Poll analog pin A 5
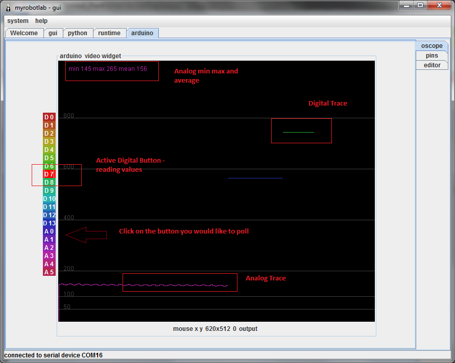 tap(50, 272)
